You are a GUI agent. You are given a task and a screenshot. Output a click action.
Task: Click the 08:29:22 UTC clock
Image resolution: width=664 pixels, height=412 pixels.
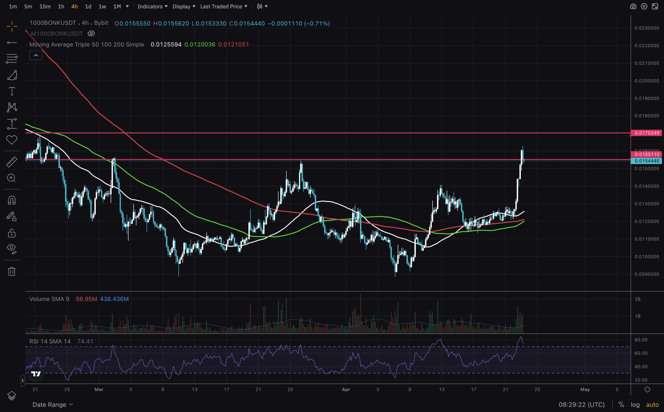(x=581, y=405)
